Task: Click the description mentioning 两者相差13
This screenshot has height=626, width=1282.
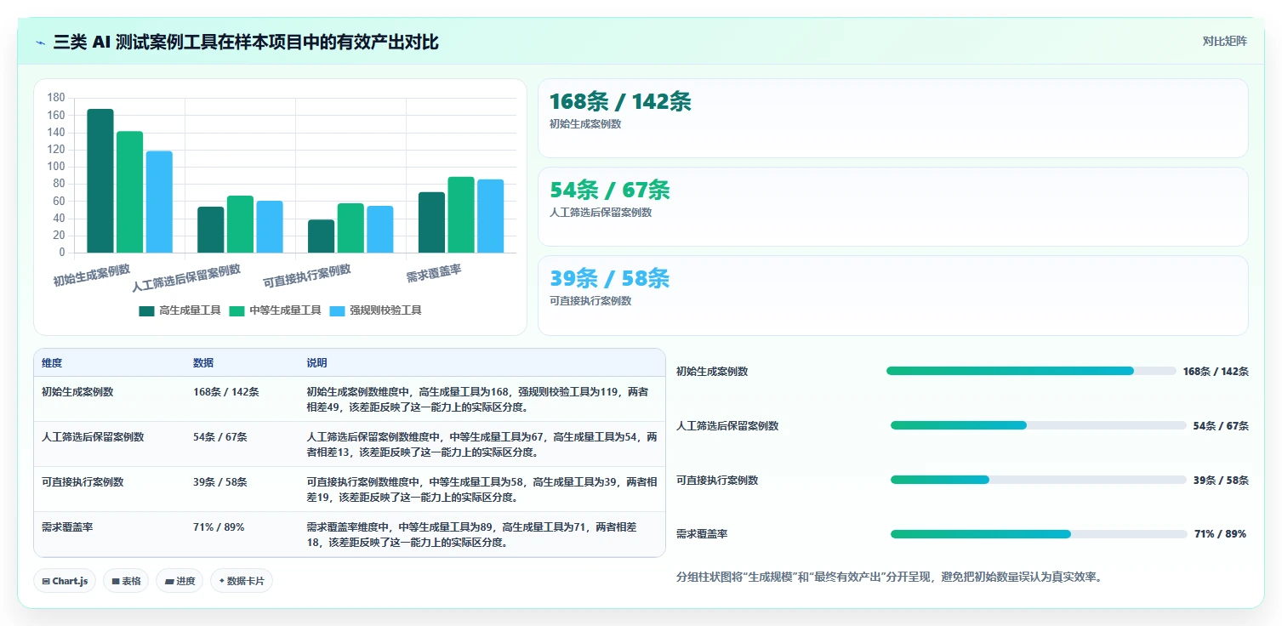Action: pos(481,444)
